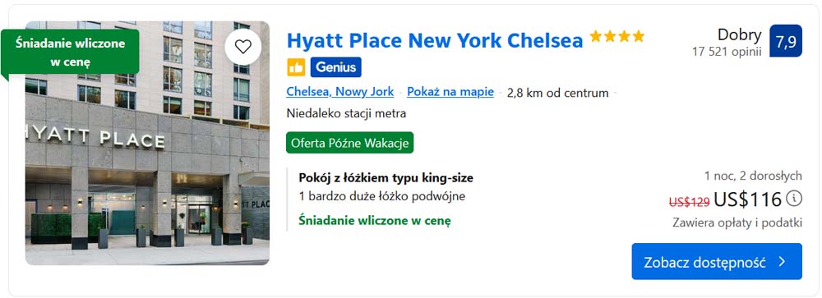Click the US$116 discounted price
The image size is (822, 298).
(x=747, y=199)
